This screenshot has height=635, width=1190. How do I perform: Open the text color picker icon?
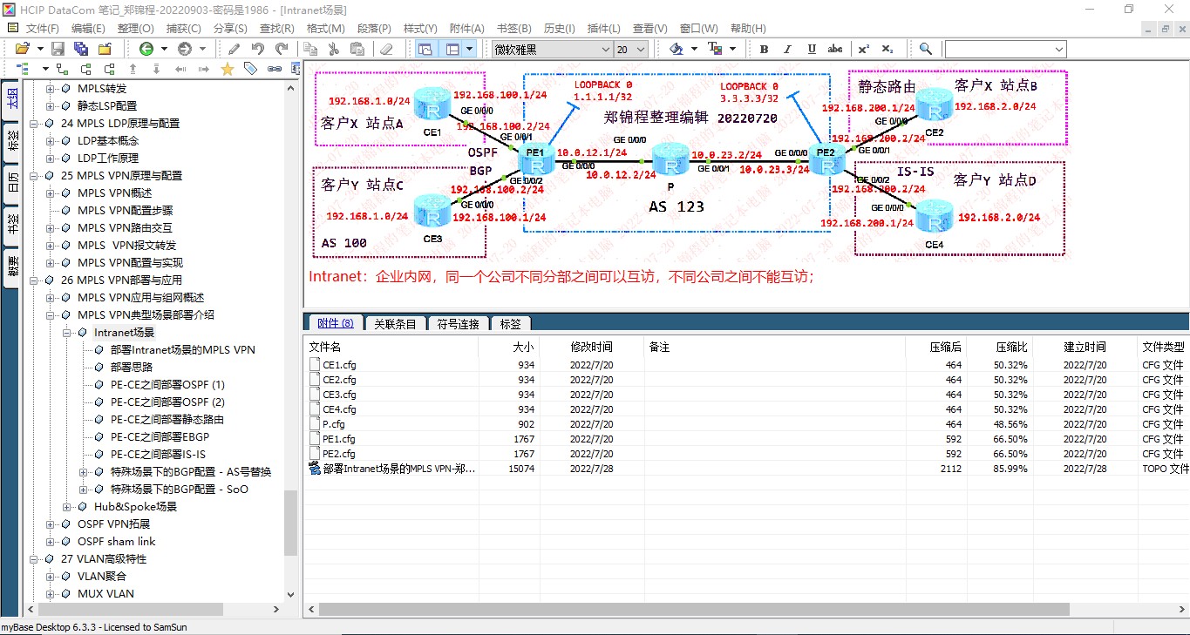tap(715, 49)
